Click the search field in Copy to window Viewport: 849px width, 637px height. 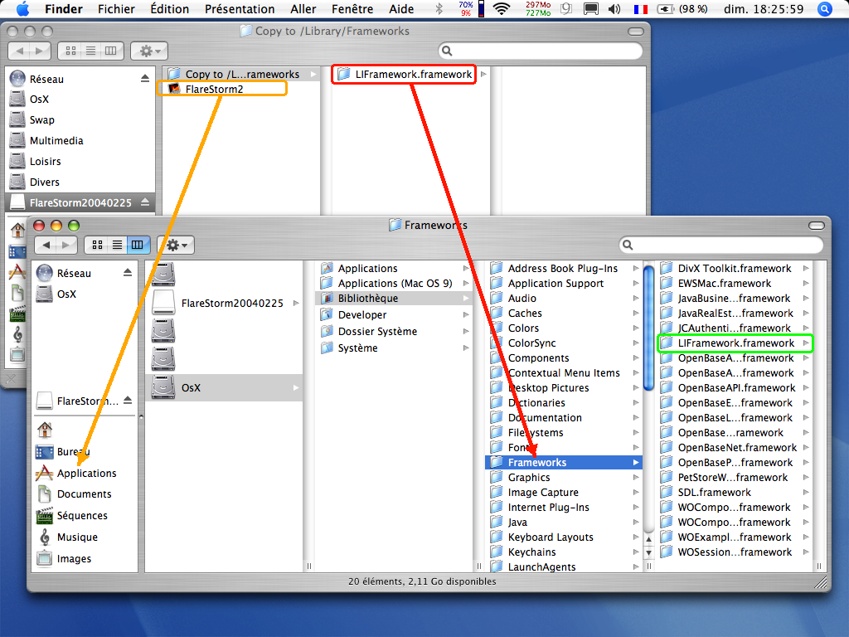point(541,51)
